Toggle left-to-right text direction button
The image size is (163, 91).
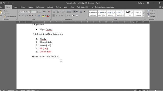click(x=74, y=12)
